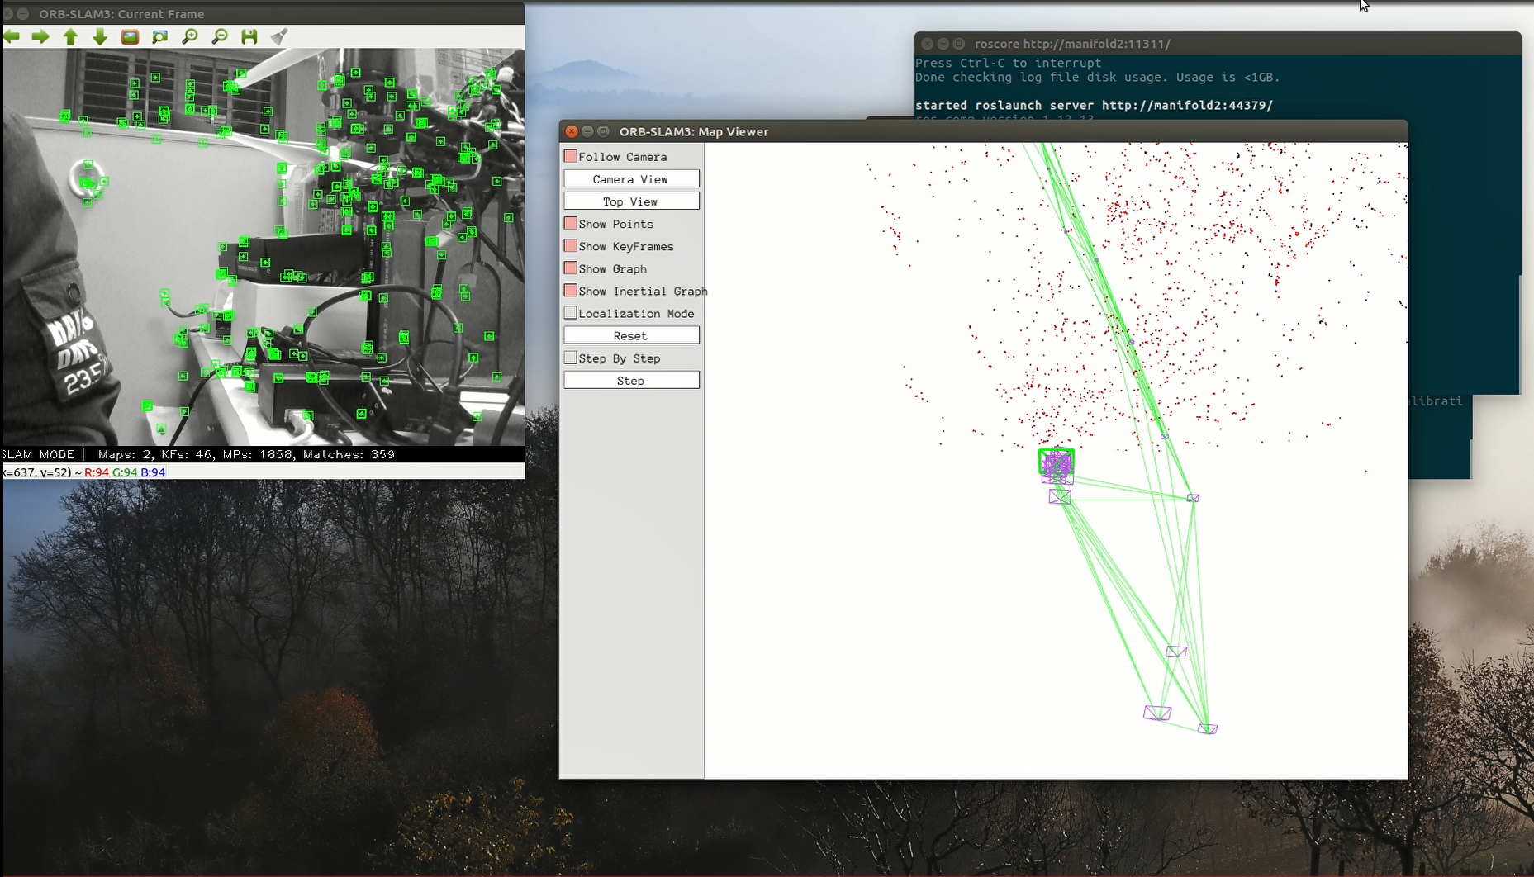The width and height of the screenshot is (1534, 877).
Task: Minimize the Current Frame window
Action: point(23,14)
